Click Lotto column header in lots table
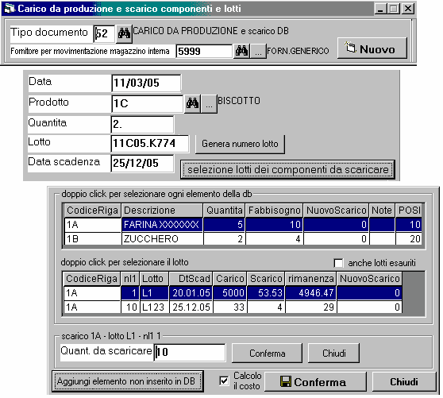Image resolution: width=443 pixels, height=398 pixels. point(154,279)
